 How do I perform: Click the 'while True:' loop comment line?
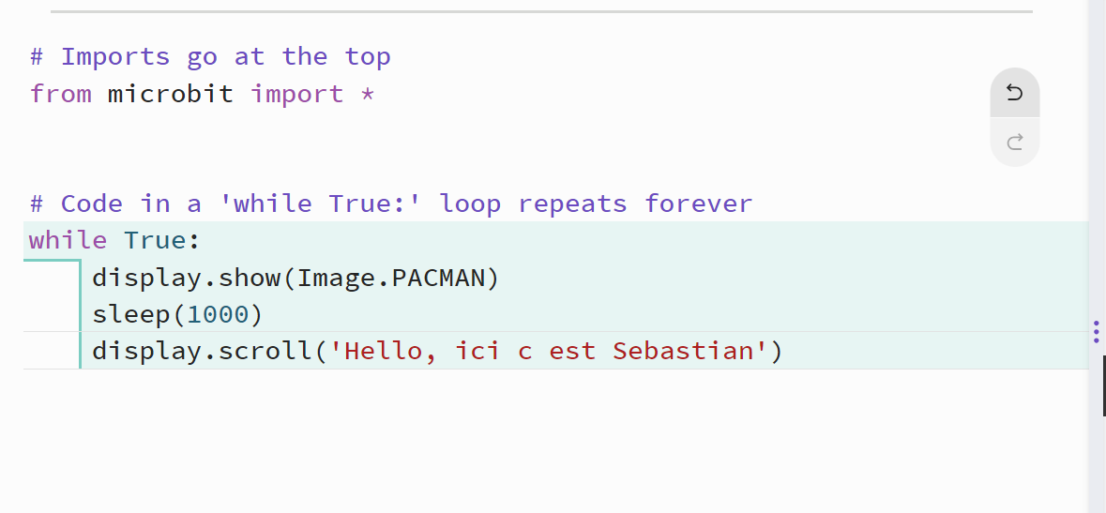[391, 204]
